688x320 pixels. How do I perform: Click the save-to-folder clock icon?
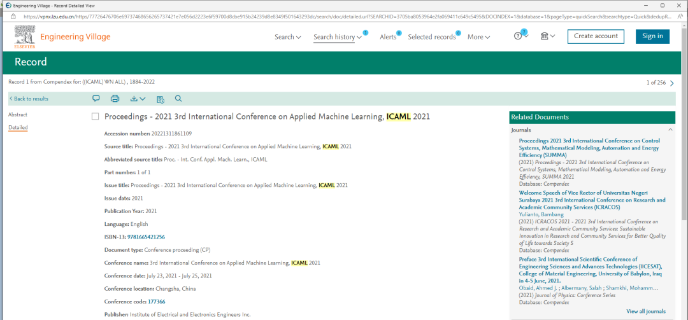pos(160,99)
